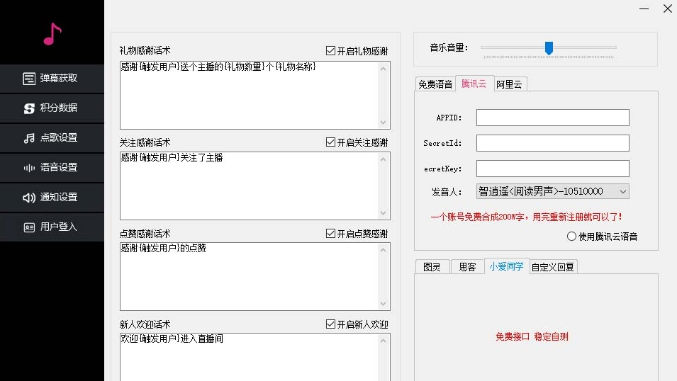
Task: Switch to the 阿里云 tab
Action: [508, 84]
